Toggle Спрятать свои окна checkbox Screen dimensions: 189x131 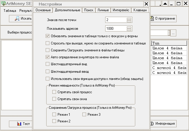[x=54, y=99]
